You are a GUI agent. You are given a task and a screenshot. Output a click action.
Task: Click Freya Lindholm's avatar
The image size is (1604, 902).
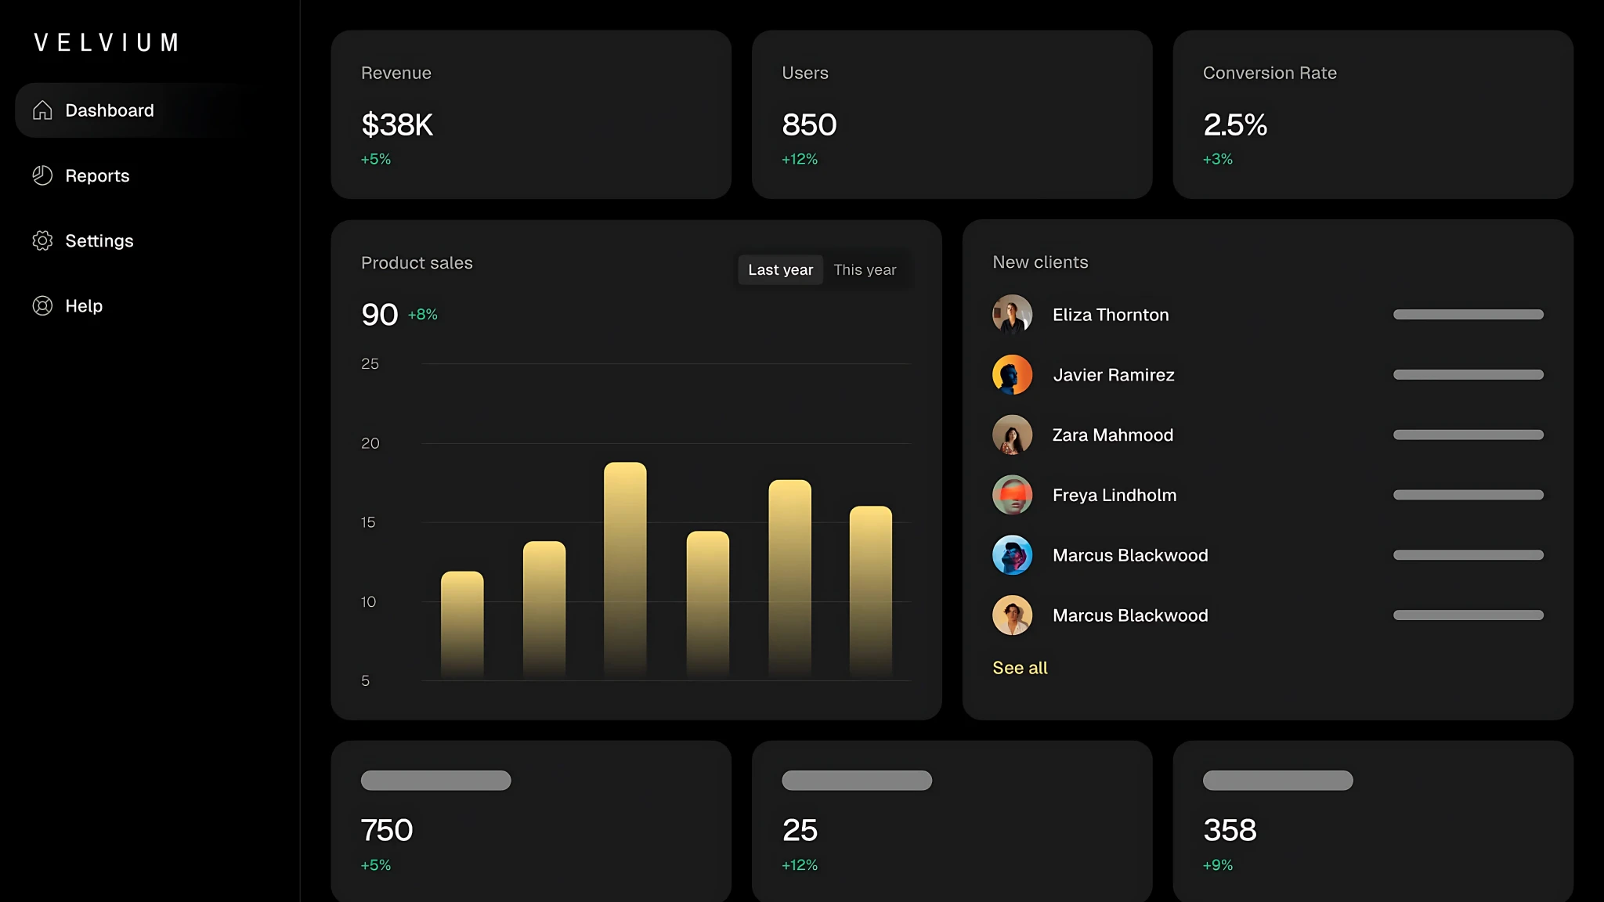point(1012,495)
